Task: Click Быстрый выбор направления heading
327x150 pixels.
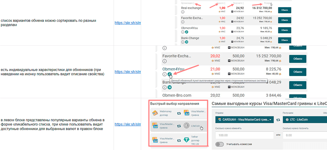Action: 174,103
